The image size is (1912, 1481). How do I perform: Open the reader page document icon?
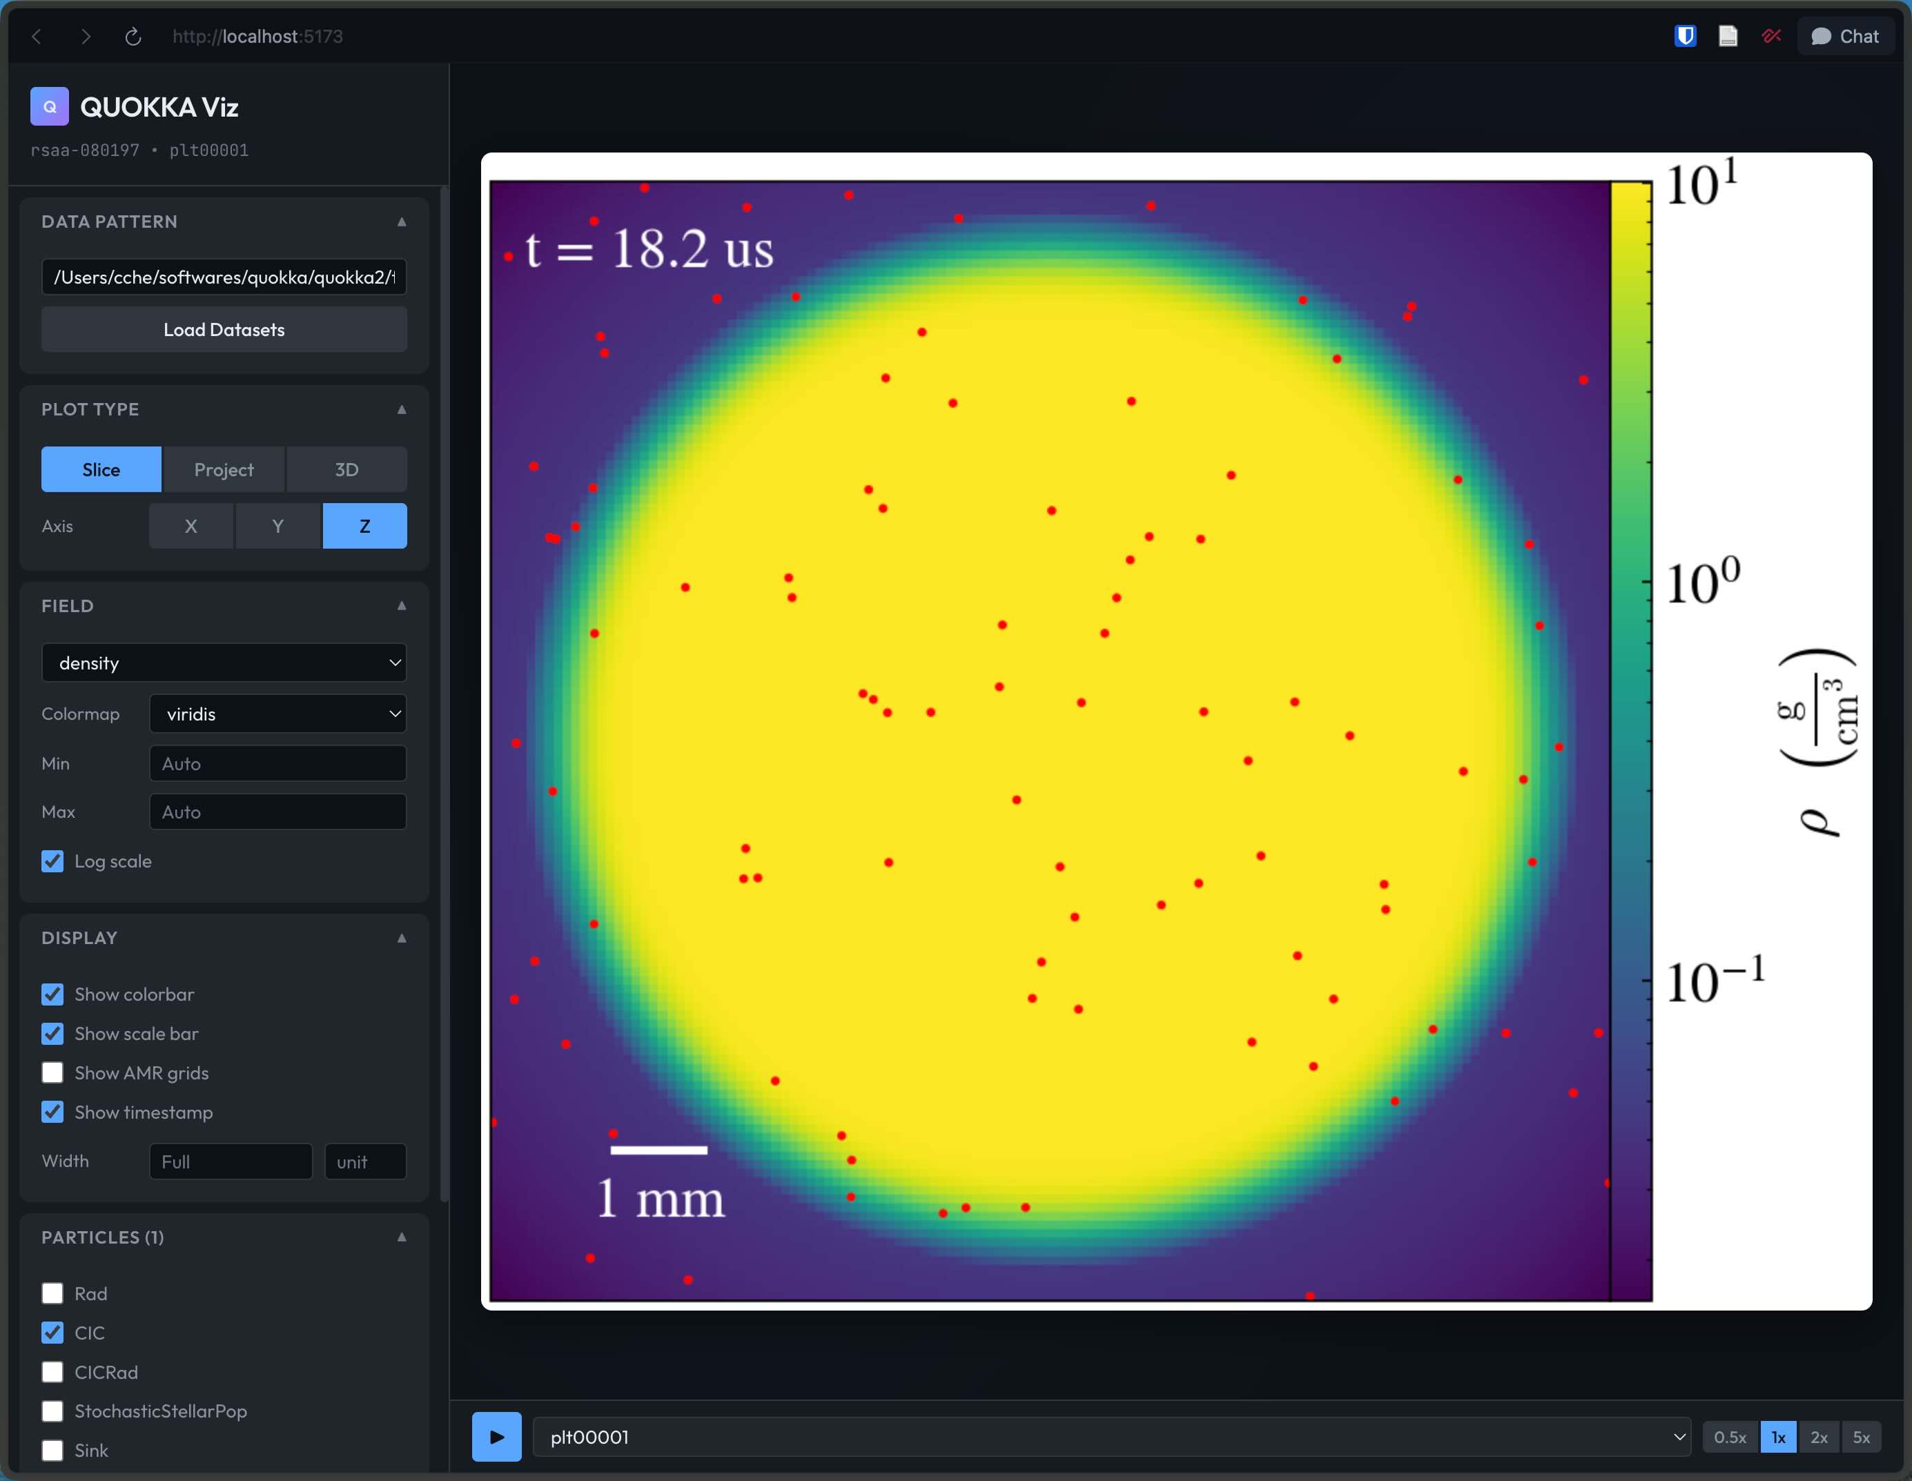[x=1727, y=37]
